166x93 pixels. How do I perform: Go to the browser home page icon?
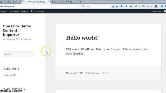coord(126,6)
